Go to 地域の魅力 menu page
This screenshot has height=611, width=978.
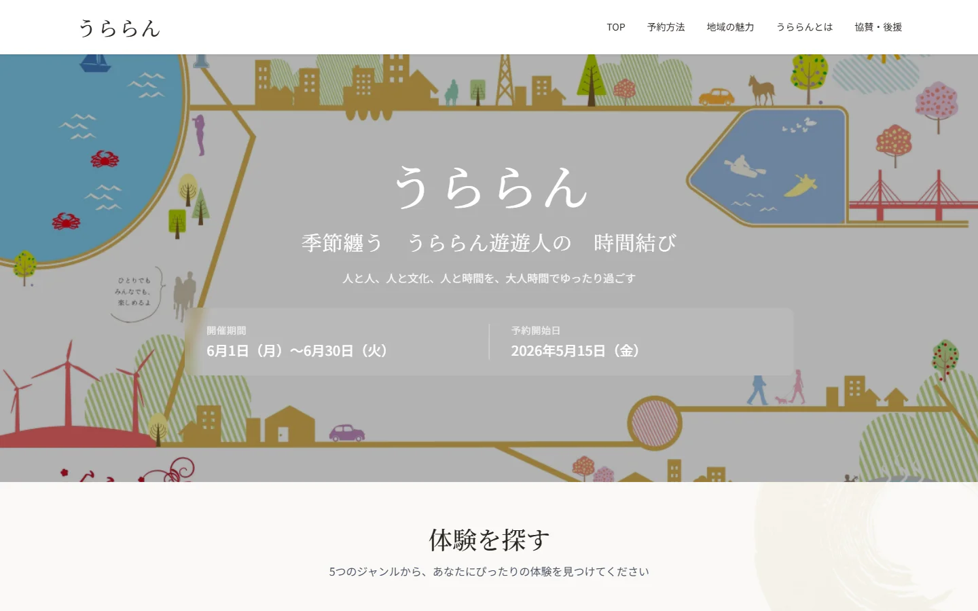click(730, 27)
